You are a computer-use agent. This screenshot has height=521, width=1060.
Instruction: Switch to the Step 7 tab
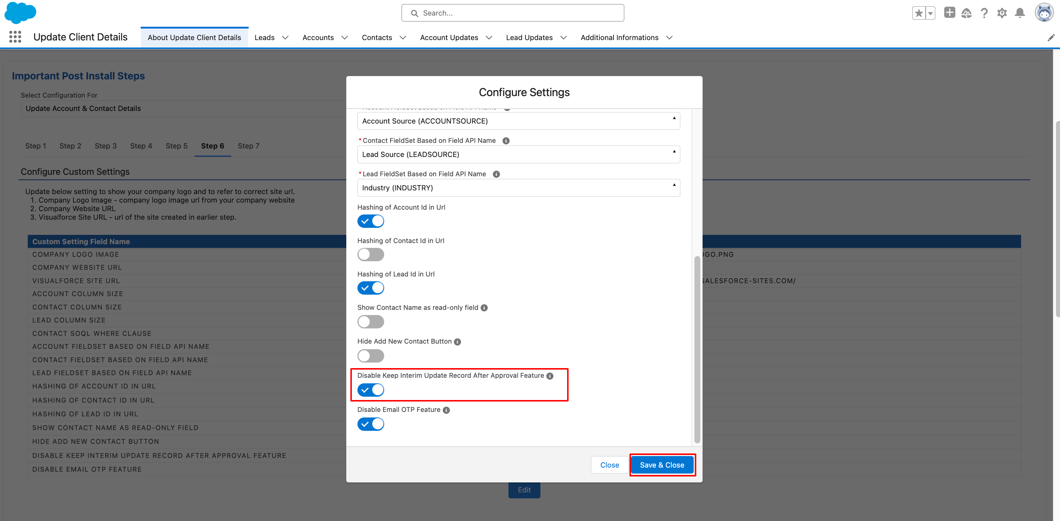248,146
